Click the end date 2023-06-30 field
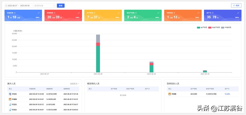Viewport: 246px width, 115px height. [x=25, y=5]
